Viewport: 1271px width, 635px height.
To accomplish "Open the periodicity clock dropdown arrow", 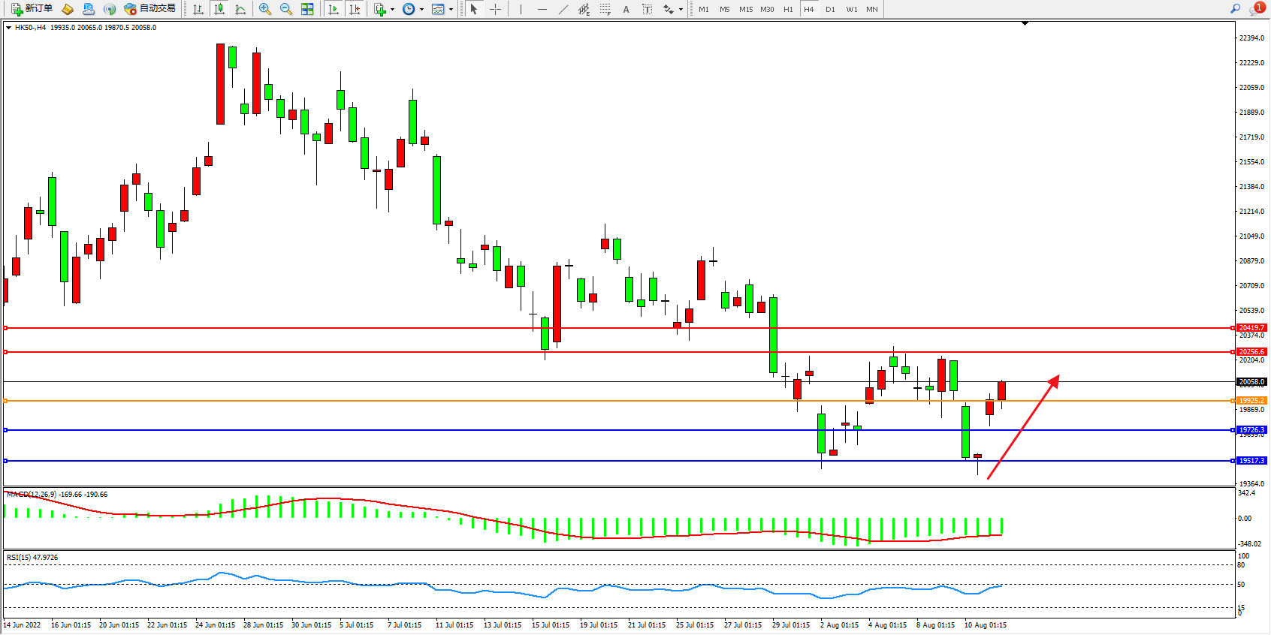I will (421, 10).
